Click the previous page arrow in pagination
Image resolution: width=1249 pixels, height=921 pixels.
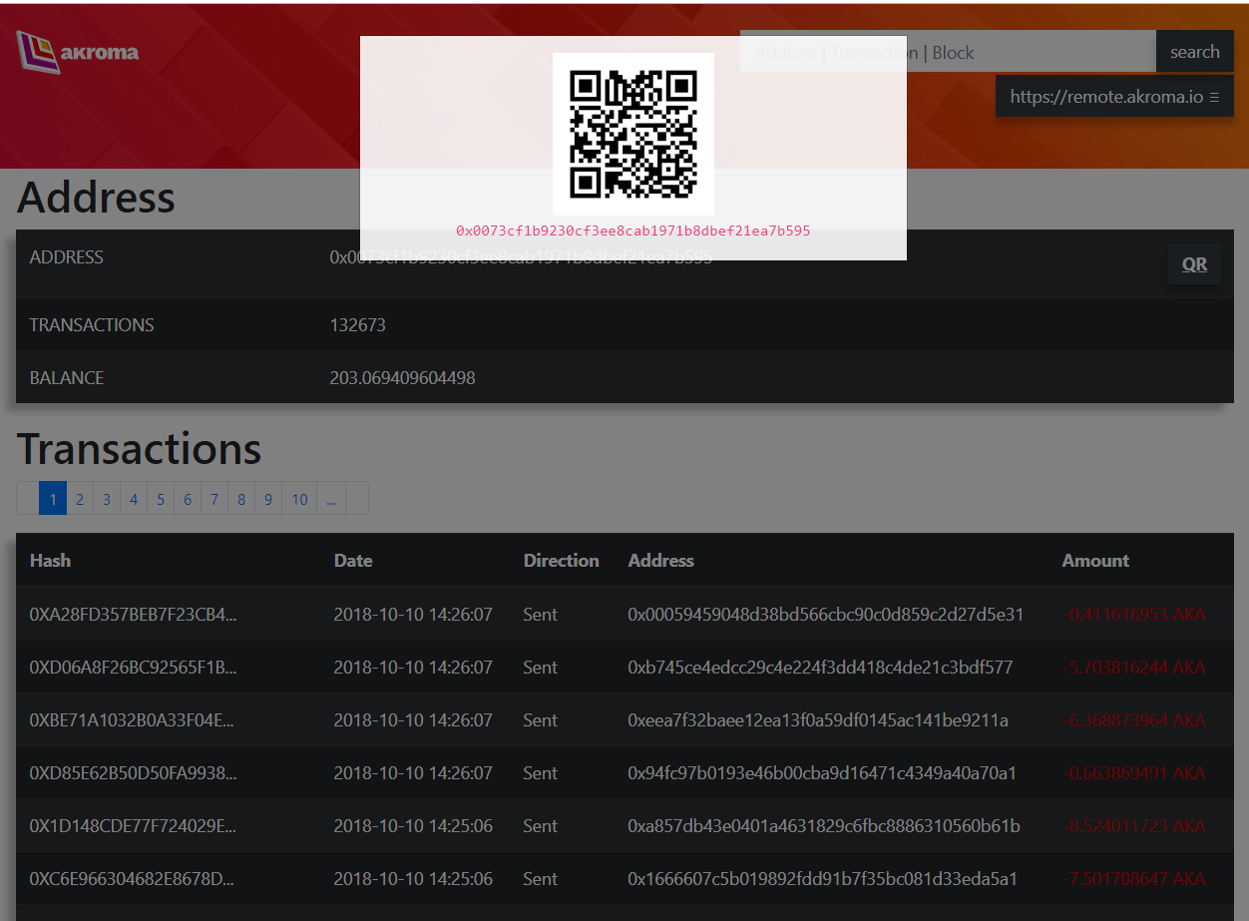28,499
